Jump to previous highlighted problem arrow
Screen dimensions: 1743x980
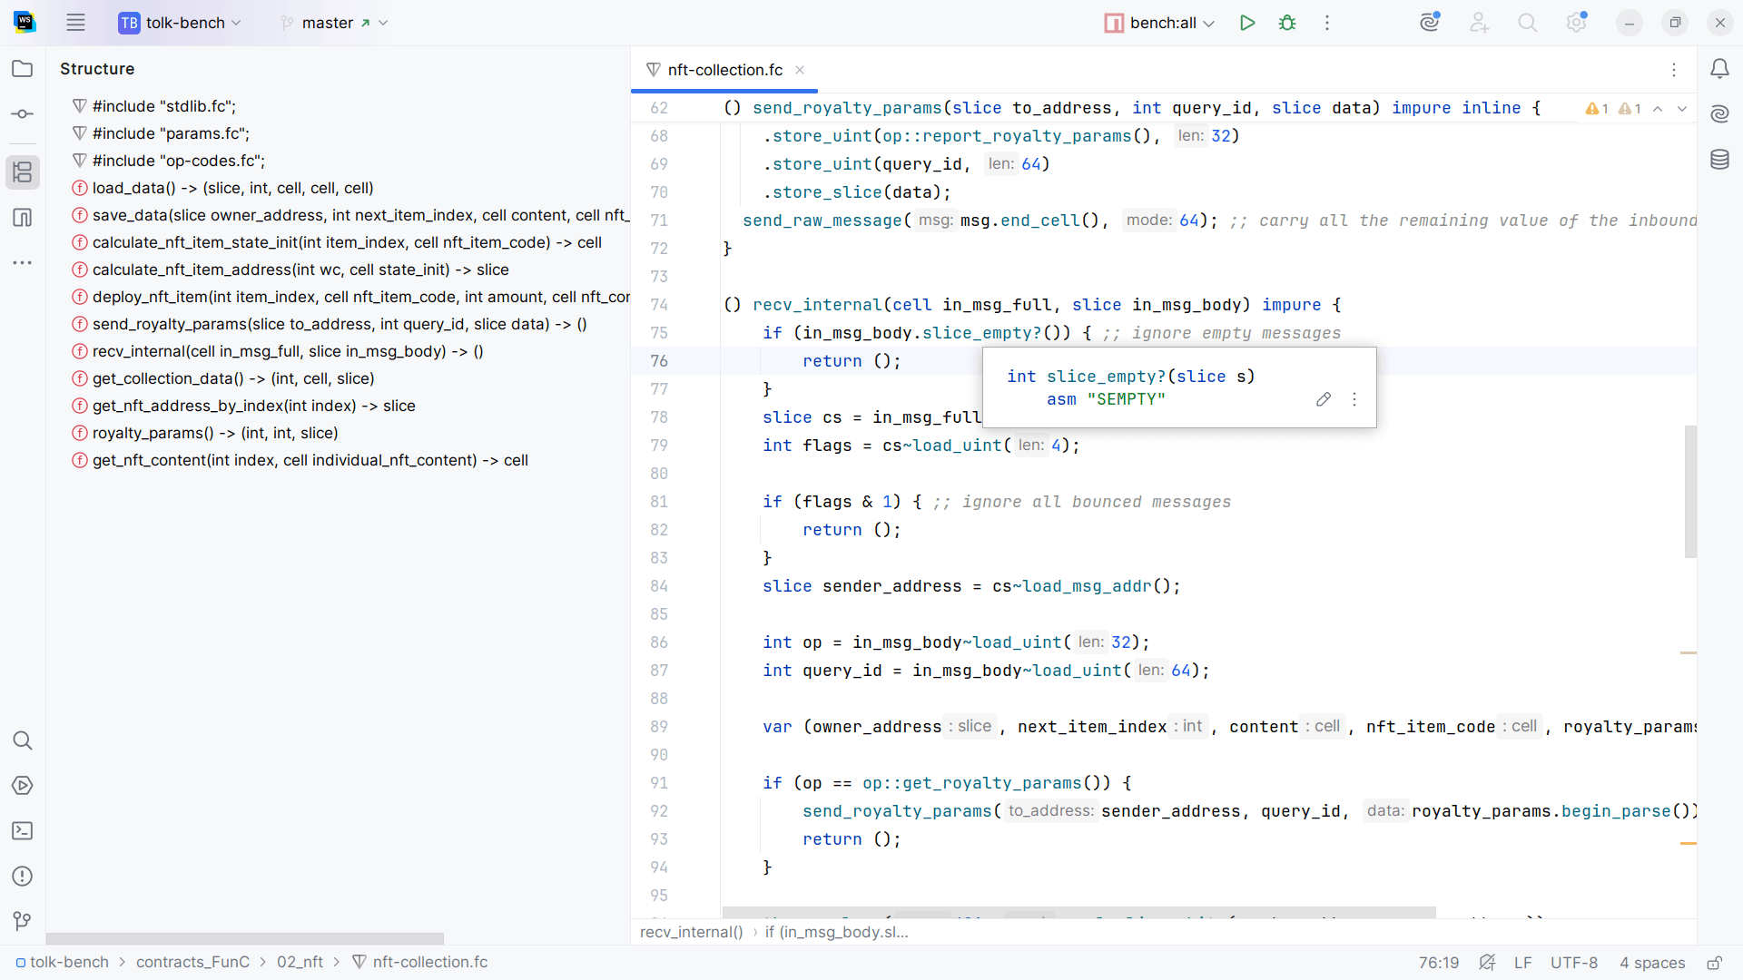(1658, 109)
